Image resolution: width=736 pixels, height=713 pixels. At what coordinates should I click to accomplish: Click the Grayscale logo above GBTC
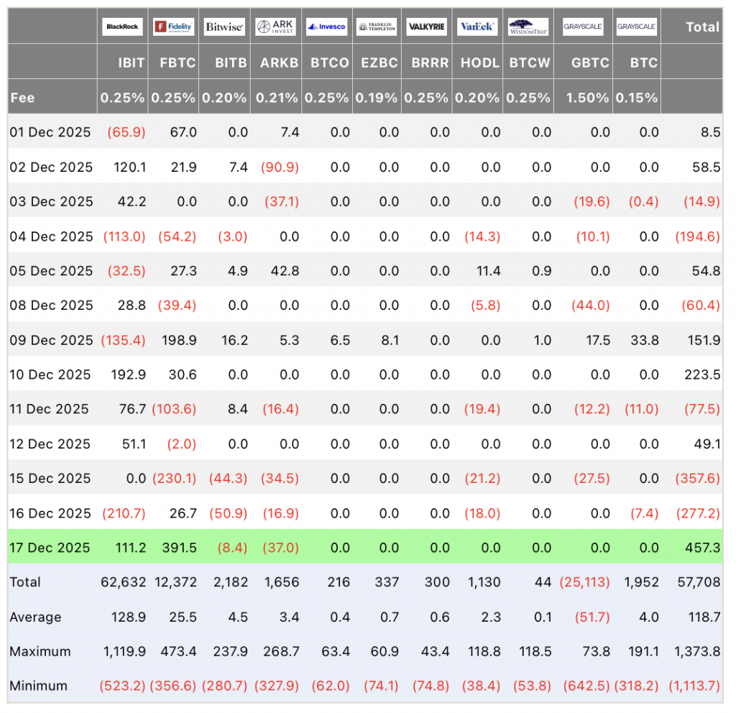click(x=583, y=27)
